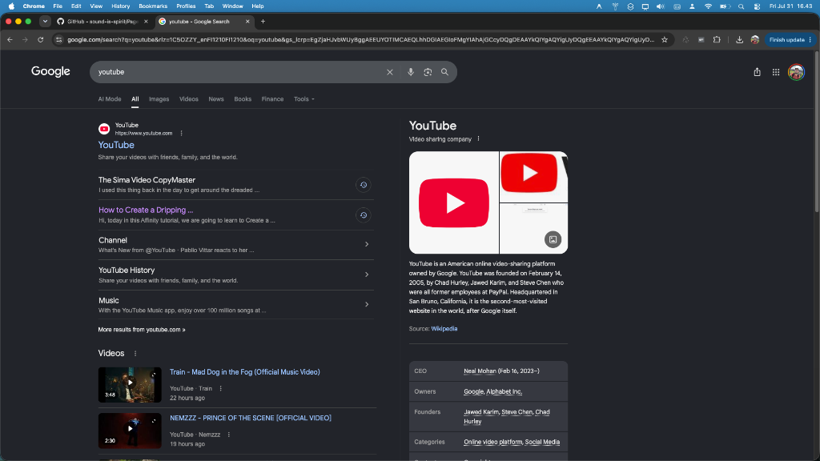This screenshot has height=461, width=820.
Task: Open the Google apps grid
Action: pos(776,72)
